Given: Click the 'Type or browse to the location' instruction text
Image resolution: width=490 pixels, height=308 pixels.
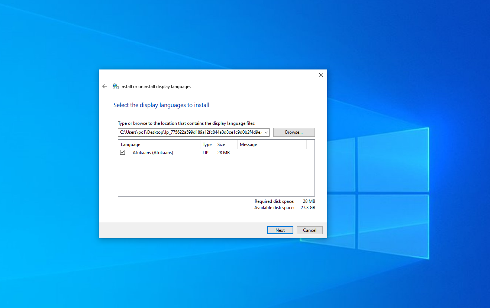Looking at the screenshot, I should [x=187, y=123].
